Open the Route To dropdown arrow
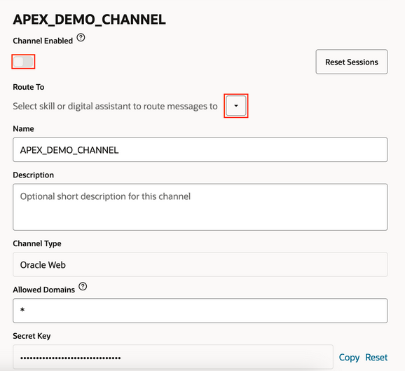The width and height of the screenshot is (405, 371). [x=236, y=106]
